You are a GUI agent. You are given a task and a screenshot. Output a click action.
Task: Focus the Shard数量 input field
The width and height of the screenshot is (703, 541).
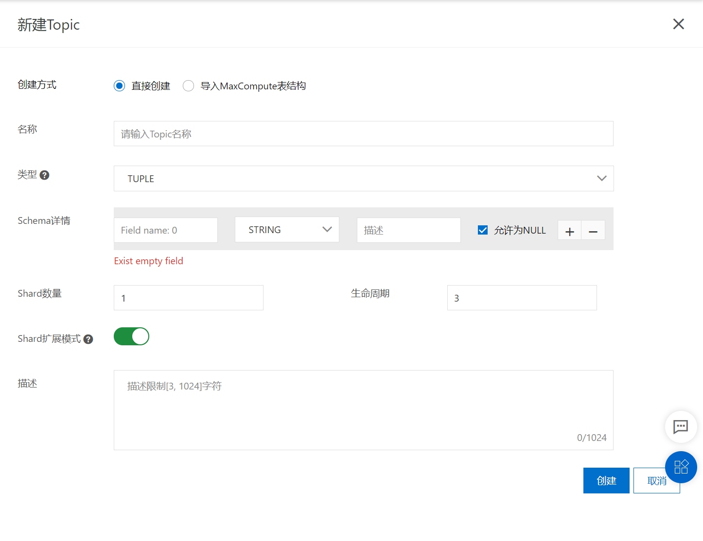189,298
